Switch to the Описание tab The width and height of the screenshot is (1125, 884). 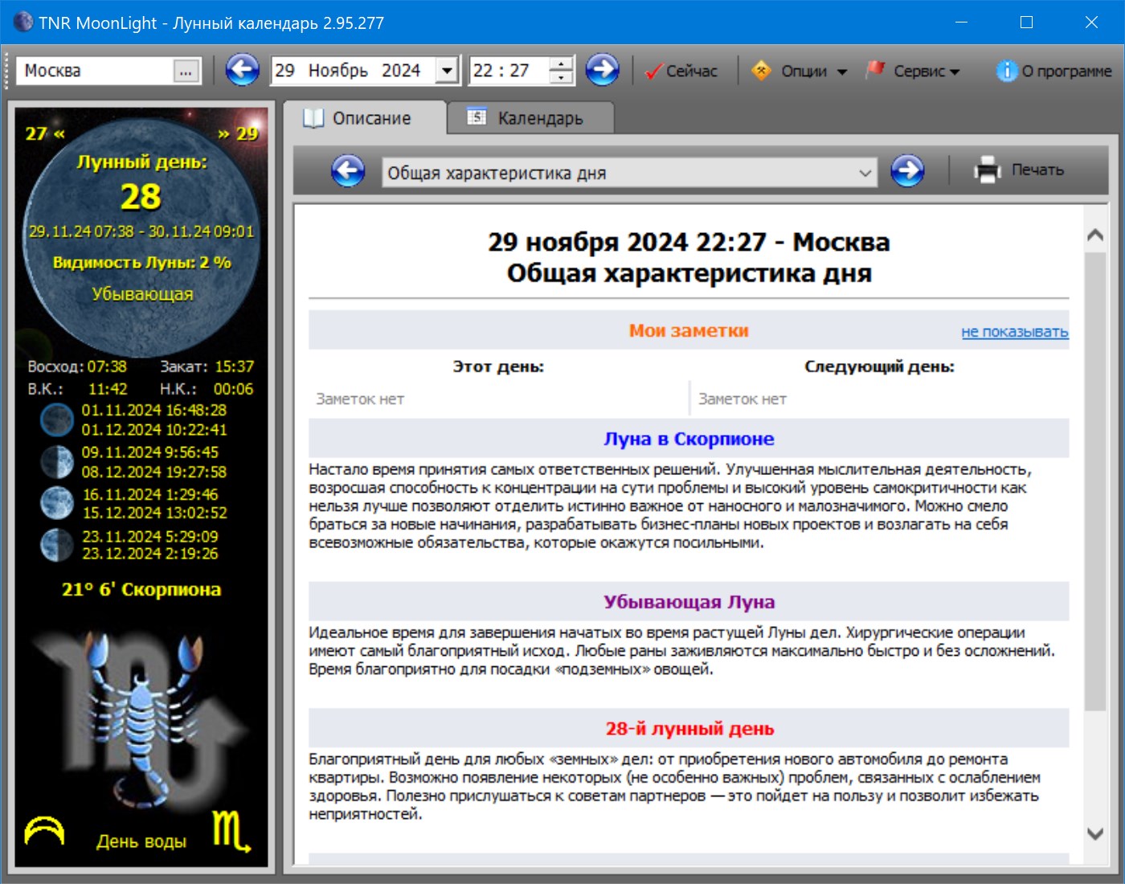coord(366,118)
